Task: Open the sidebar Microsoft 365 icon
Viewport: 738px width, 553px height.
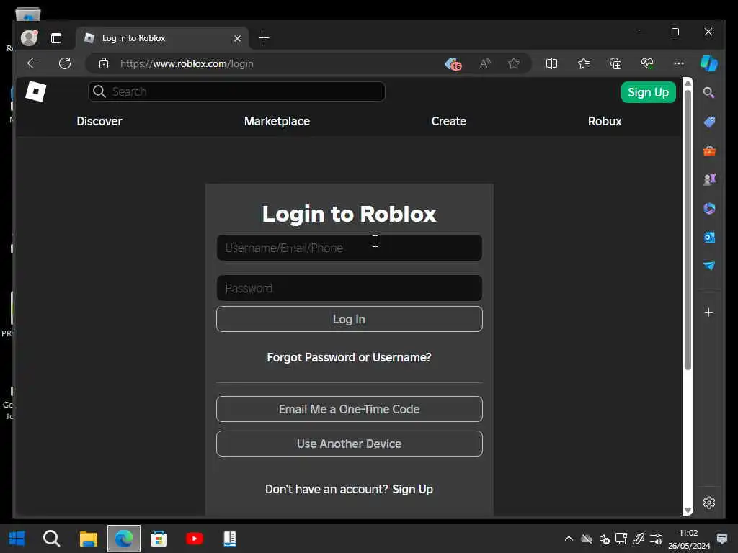Action: (x=709, y=208)
